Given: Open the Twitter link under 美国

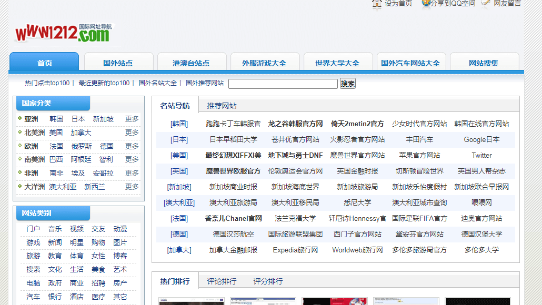Looking at the screenshot, I should coord(481,155).
